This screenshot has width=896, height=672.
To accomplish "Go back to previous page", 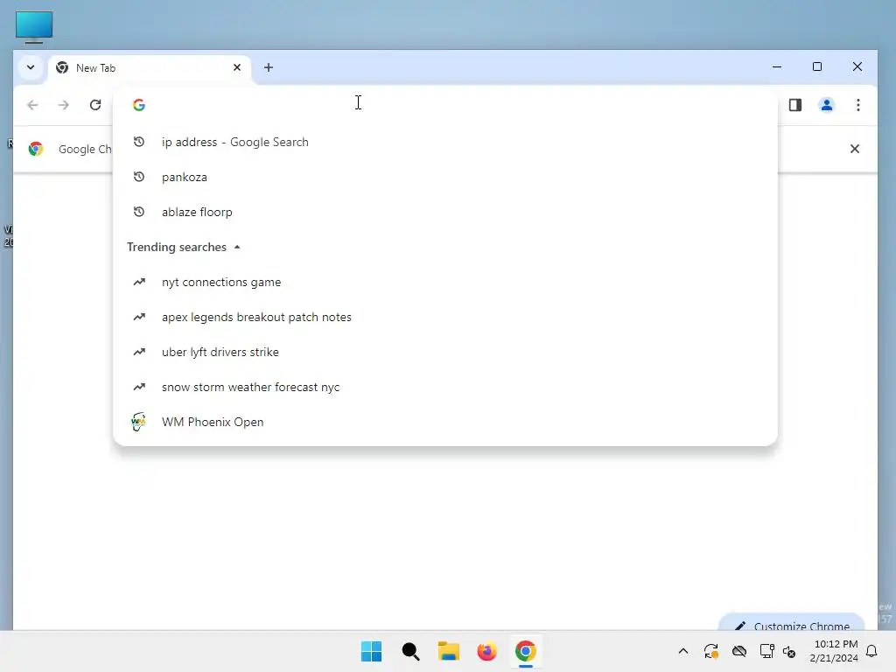I will point(32,105).
